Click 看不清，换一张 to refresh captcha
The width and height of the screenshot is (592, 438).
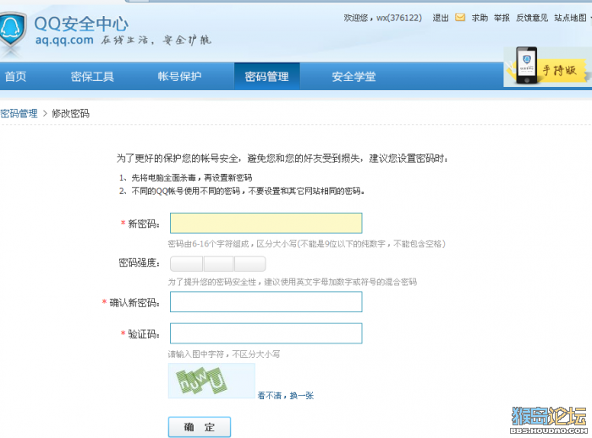click(x=286, y=396)
